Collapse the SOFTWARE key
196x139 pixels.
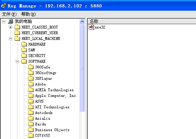[17, 61]
